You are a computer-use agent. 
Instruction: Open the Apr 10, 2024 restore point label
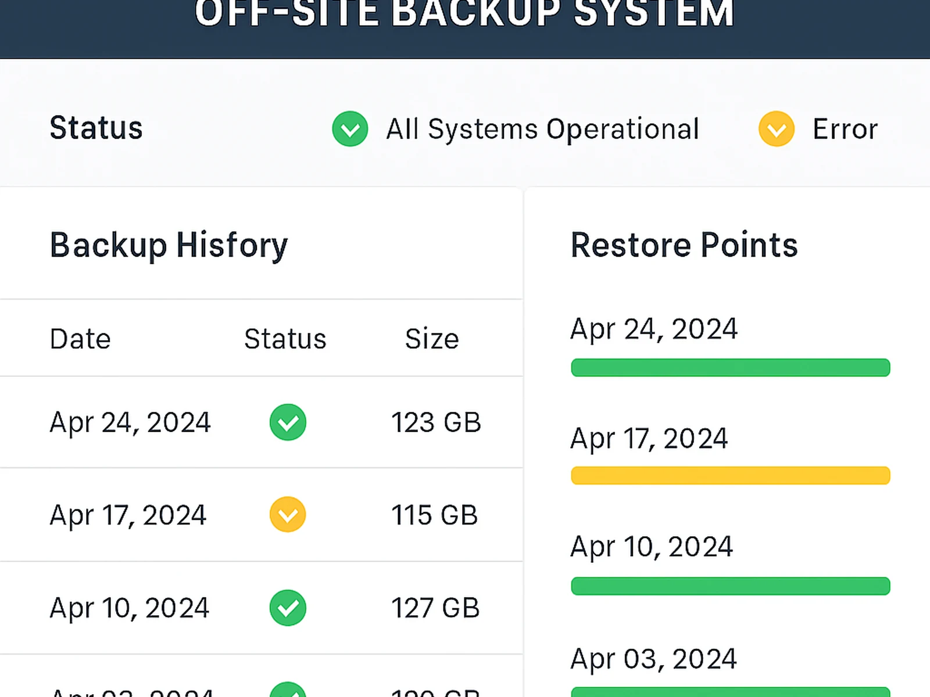coord(652,547)
